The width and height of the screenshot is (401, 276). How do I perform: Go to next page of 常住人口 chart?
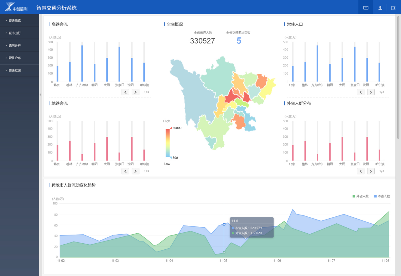click(371, 92)
